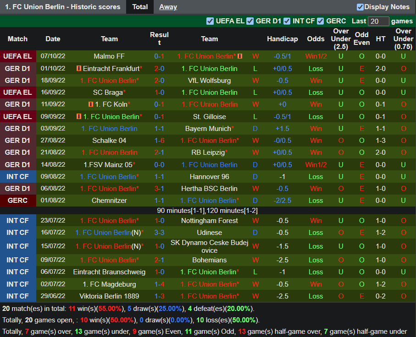416x337 pixels.
Task: Click the card icon beside Union Berlin on 09/09/22
Action: click(79, 116)
